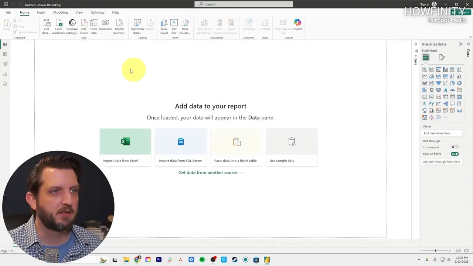Viewport: 473px width, 266px height.
Task: Click the zoom in plus button
Action: coord(450,251)
